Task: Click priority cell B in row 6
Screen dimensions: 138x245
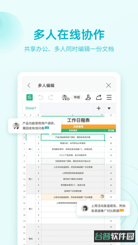Action: tap(111, 143)
